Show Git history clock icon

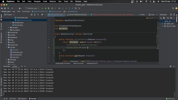[x=76, y=8]
